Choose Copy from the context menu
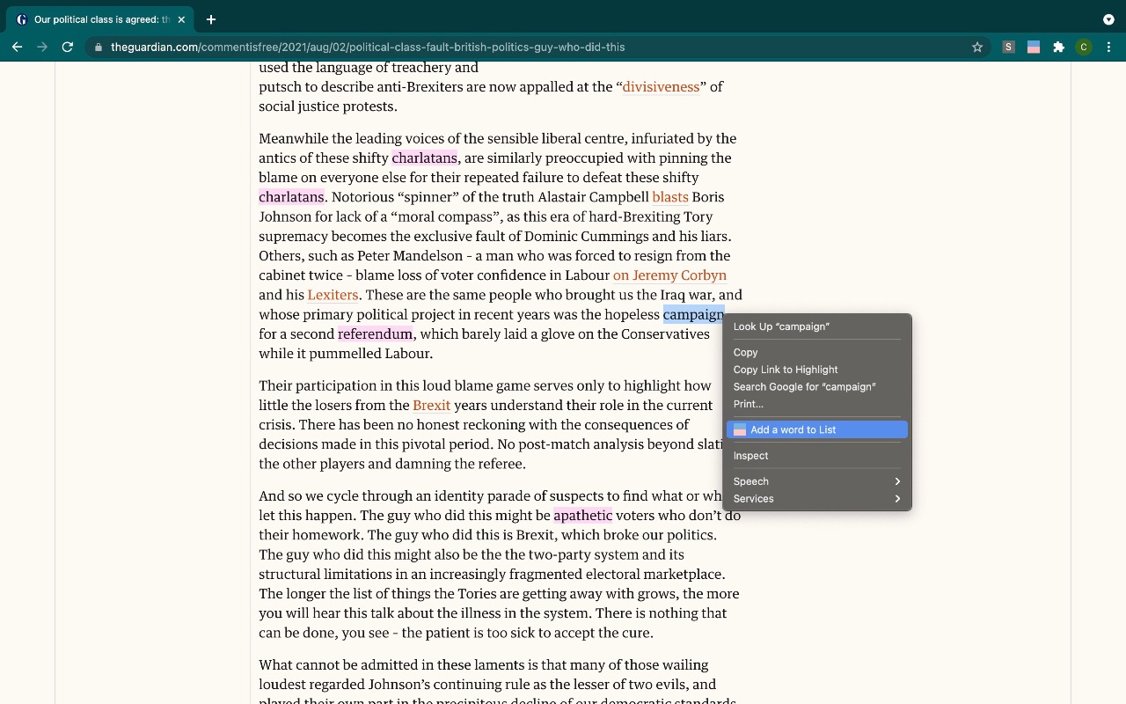 (745, 352)
